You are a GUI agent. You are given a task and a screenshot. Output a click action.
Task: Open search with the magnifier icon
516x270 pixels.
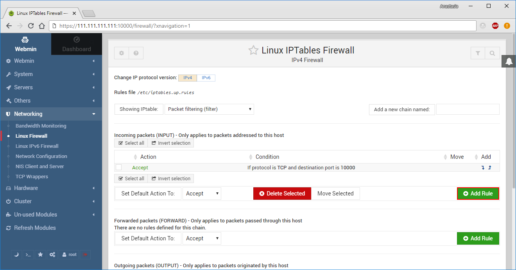pos(492,53)
